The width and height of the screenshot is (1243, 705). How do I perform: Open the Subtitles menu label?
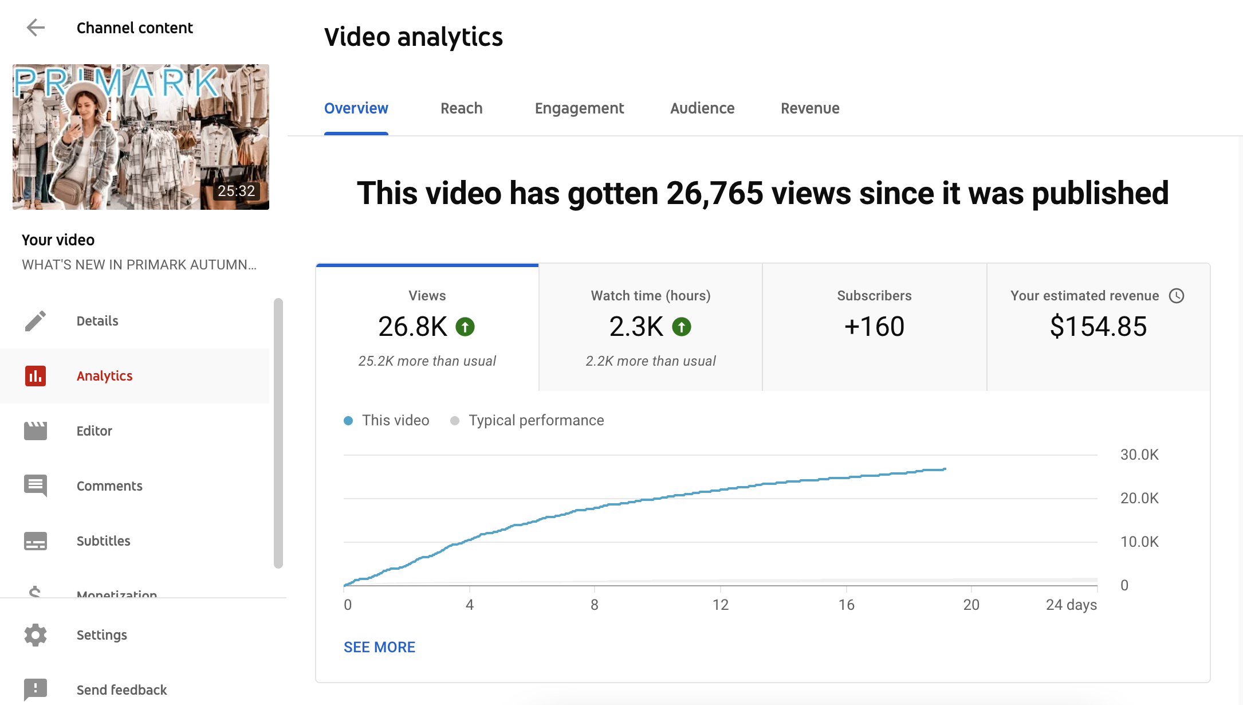[x=104, y=541]
